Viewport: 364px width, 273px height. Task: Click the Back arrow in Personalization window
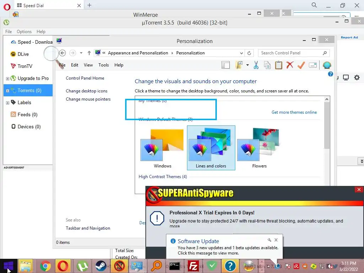pyautogui.click(x=62, y=53)
